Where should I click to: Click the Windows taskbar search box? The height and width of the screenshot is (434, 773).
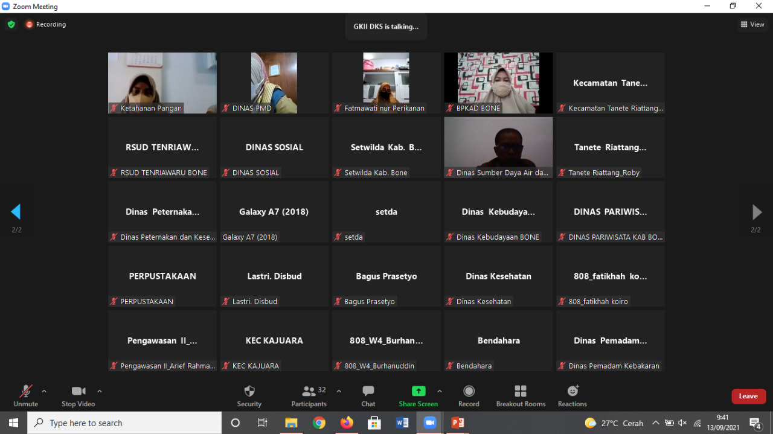click(124, 423)
